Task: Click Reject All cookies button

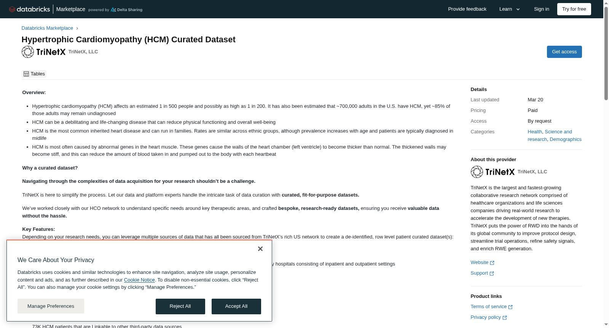Action: pos(180,306)
